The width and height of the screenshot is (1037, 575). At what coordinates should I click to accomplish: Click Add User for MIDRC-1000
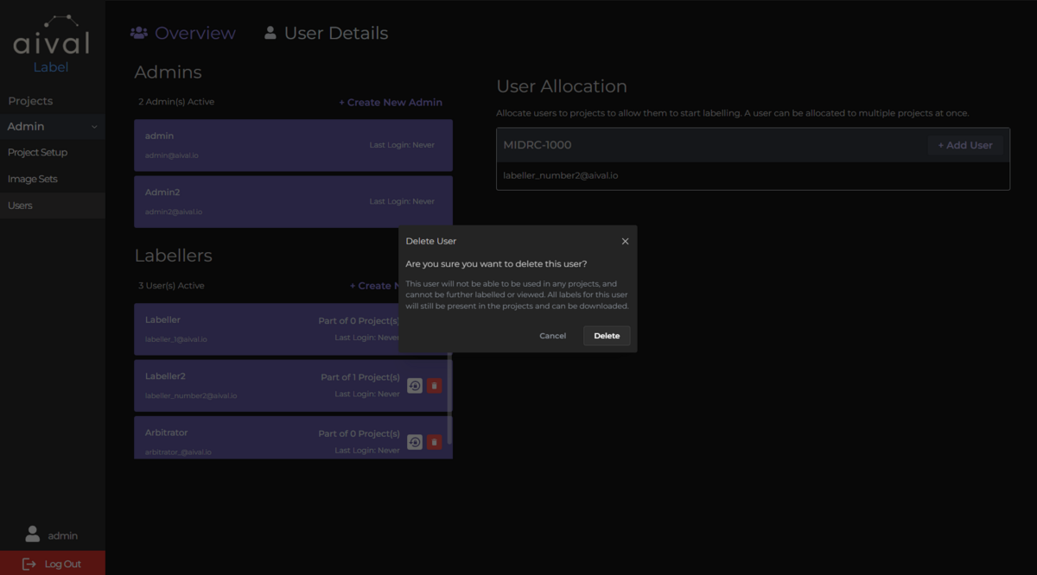click(965, 144)
